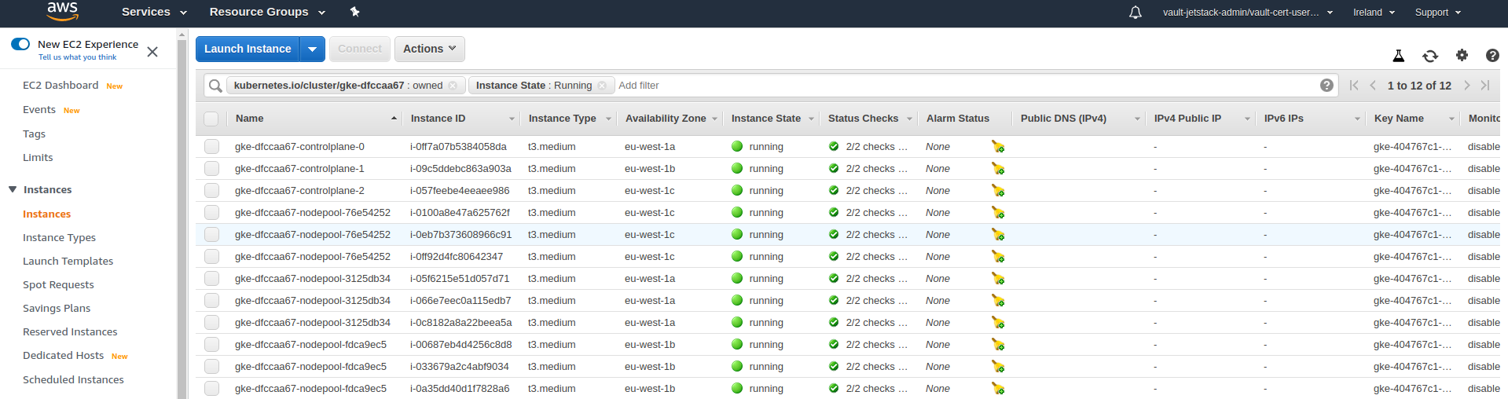Screen dimensions: 1508x399
Task: Select checkbox for instance i-066e7eec0a115edb7
Action: pos(211,301)
